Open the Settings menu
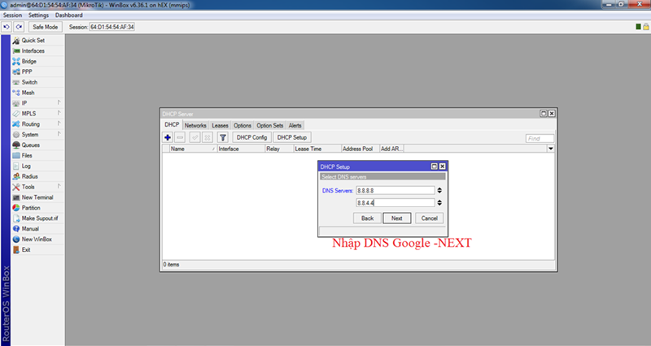The height and width of the screenshot is (346, 651). (x=38, y=15)
